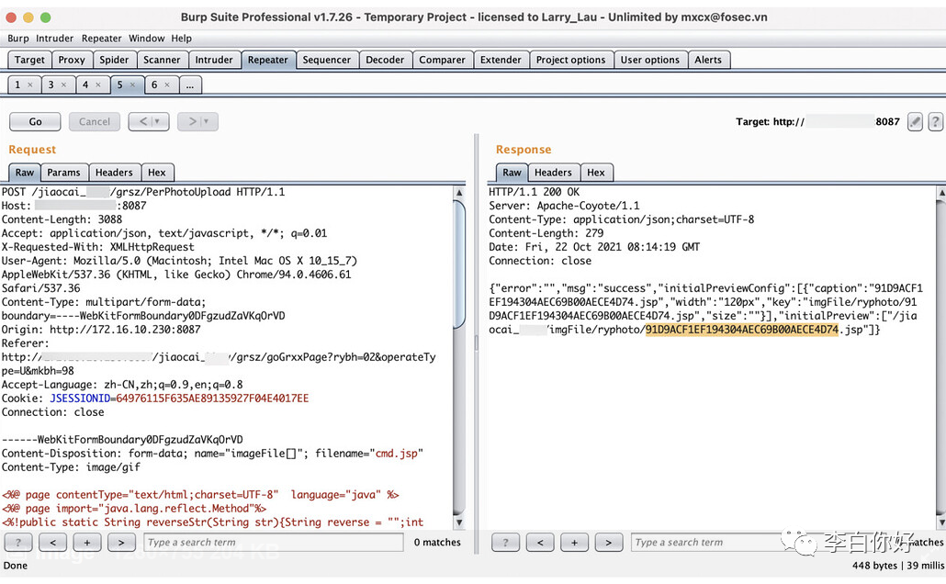Switch to the Intruder tool tab

point(214,60)
